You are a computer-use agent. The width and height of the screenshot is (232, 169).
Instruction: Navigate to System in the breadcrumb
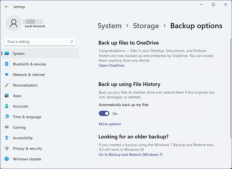110,26
